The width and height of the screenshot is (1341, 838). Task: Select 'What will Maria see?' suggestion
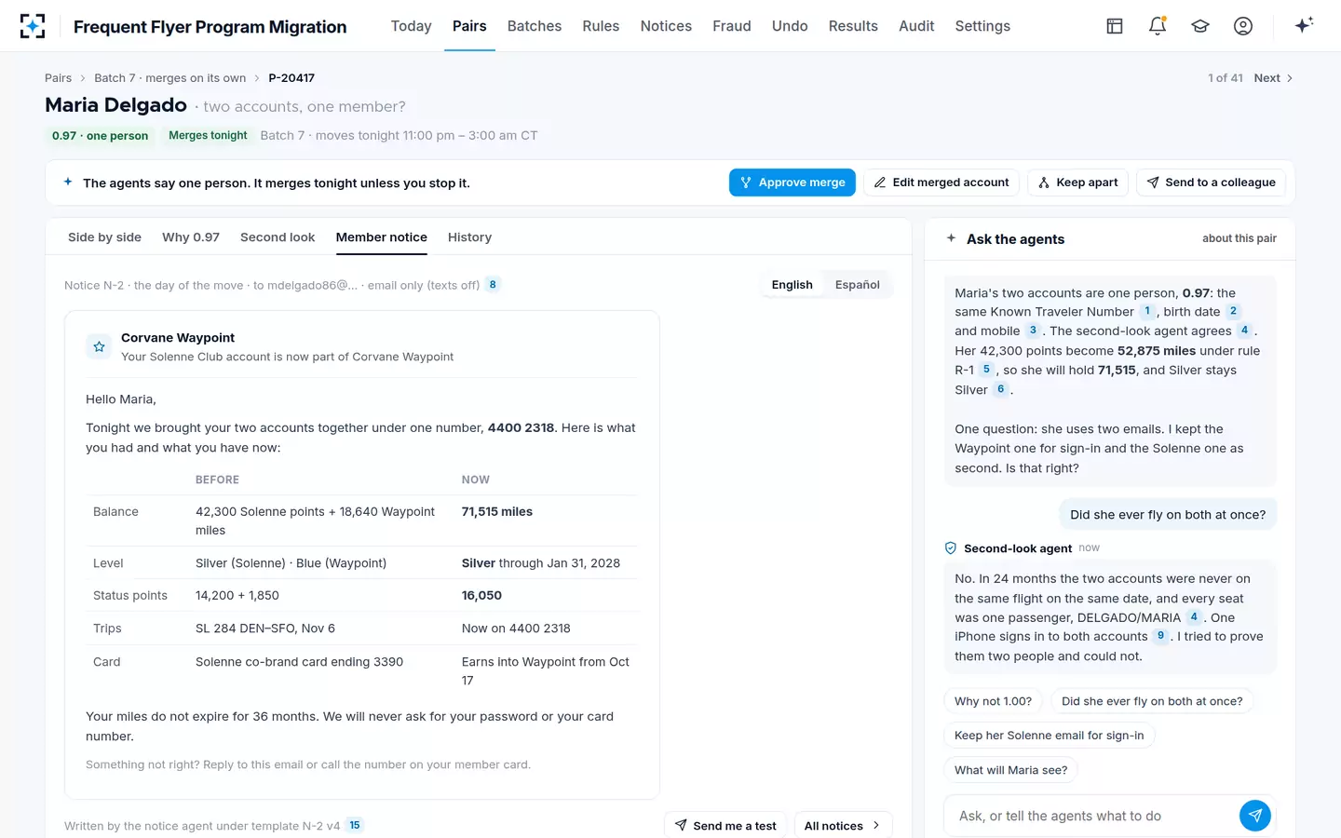(1011, 770)
